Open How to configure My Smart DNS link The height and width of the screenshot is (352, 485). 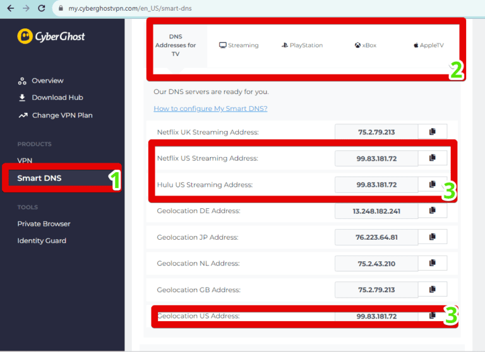[210, 109]
